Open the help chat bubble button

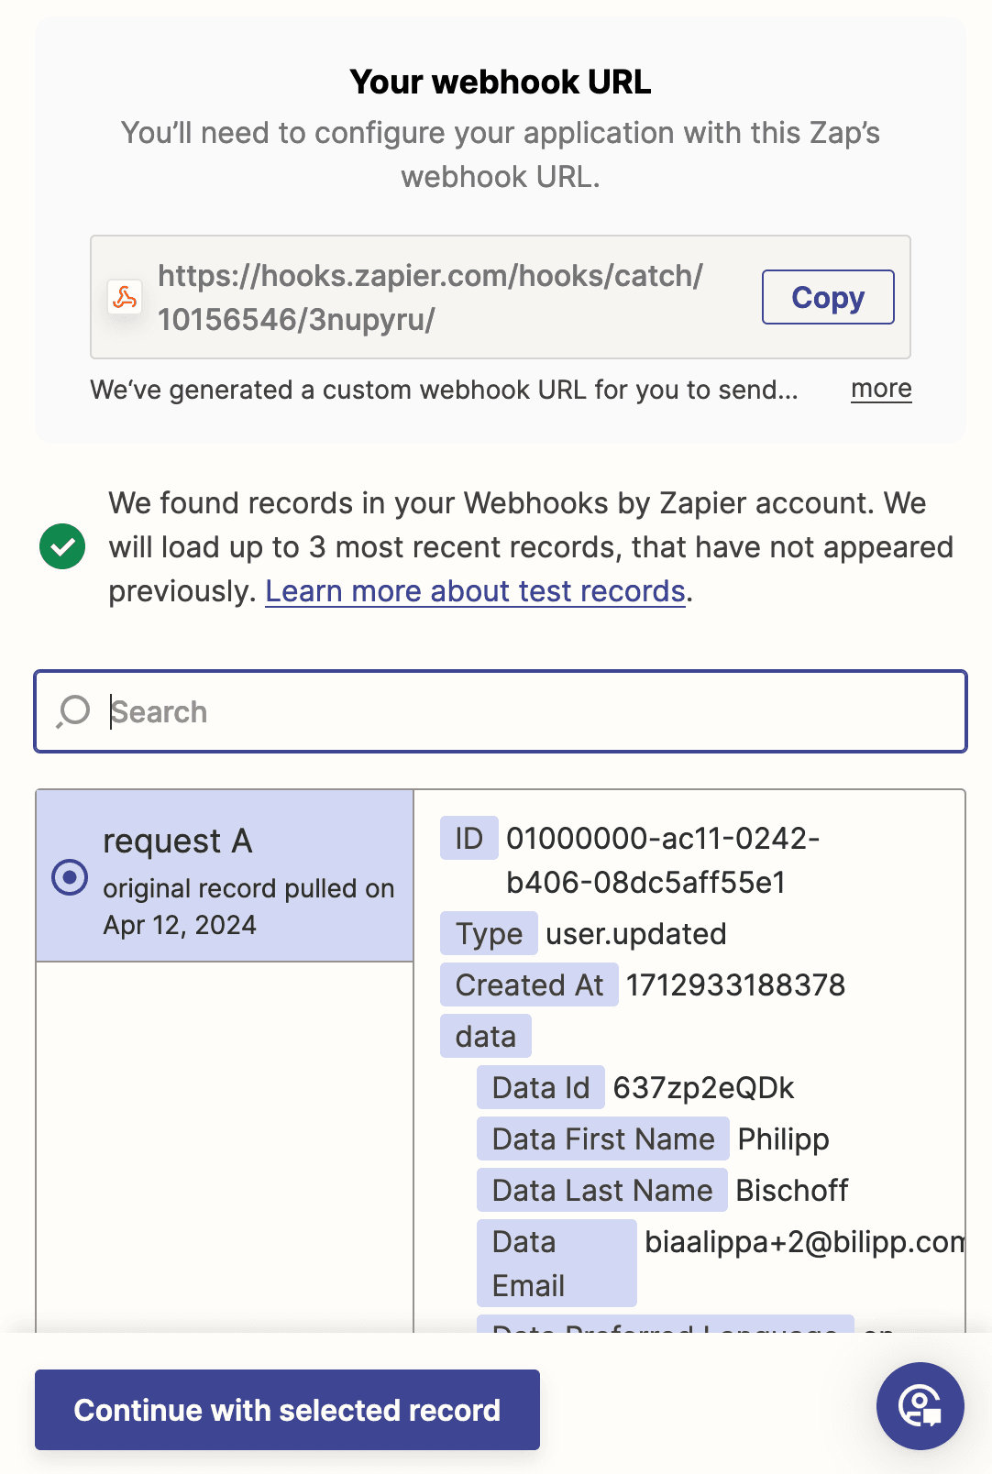pos(920,1405)
